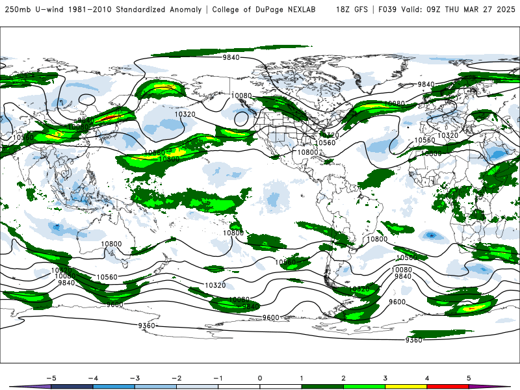Click the navy -5 to -4 colorbar segment
This screenshot has height=390, width=520.
pos(72,387)
